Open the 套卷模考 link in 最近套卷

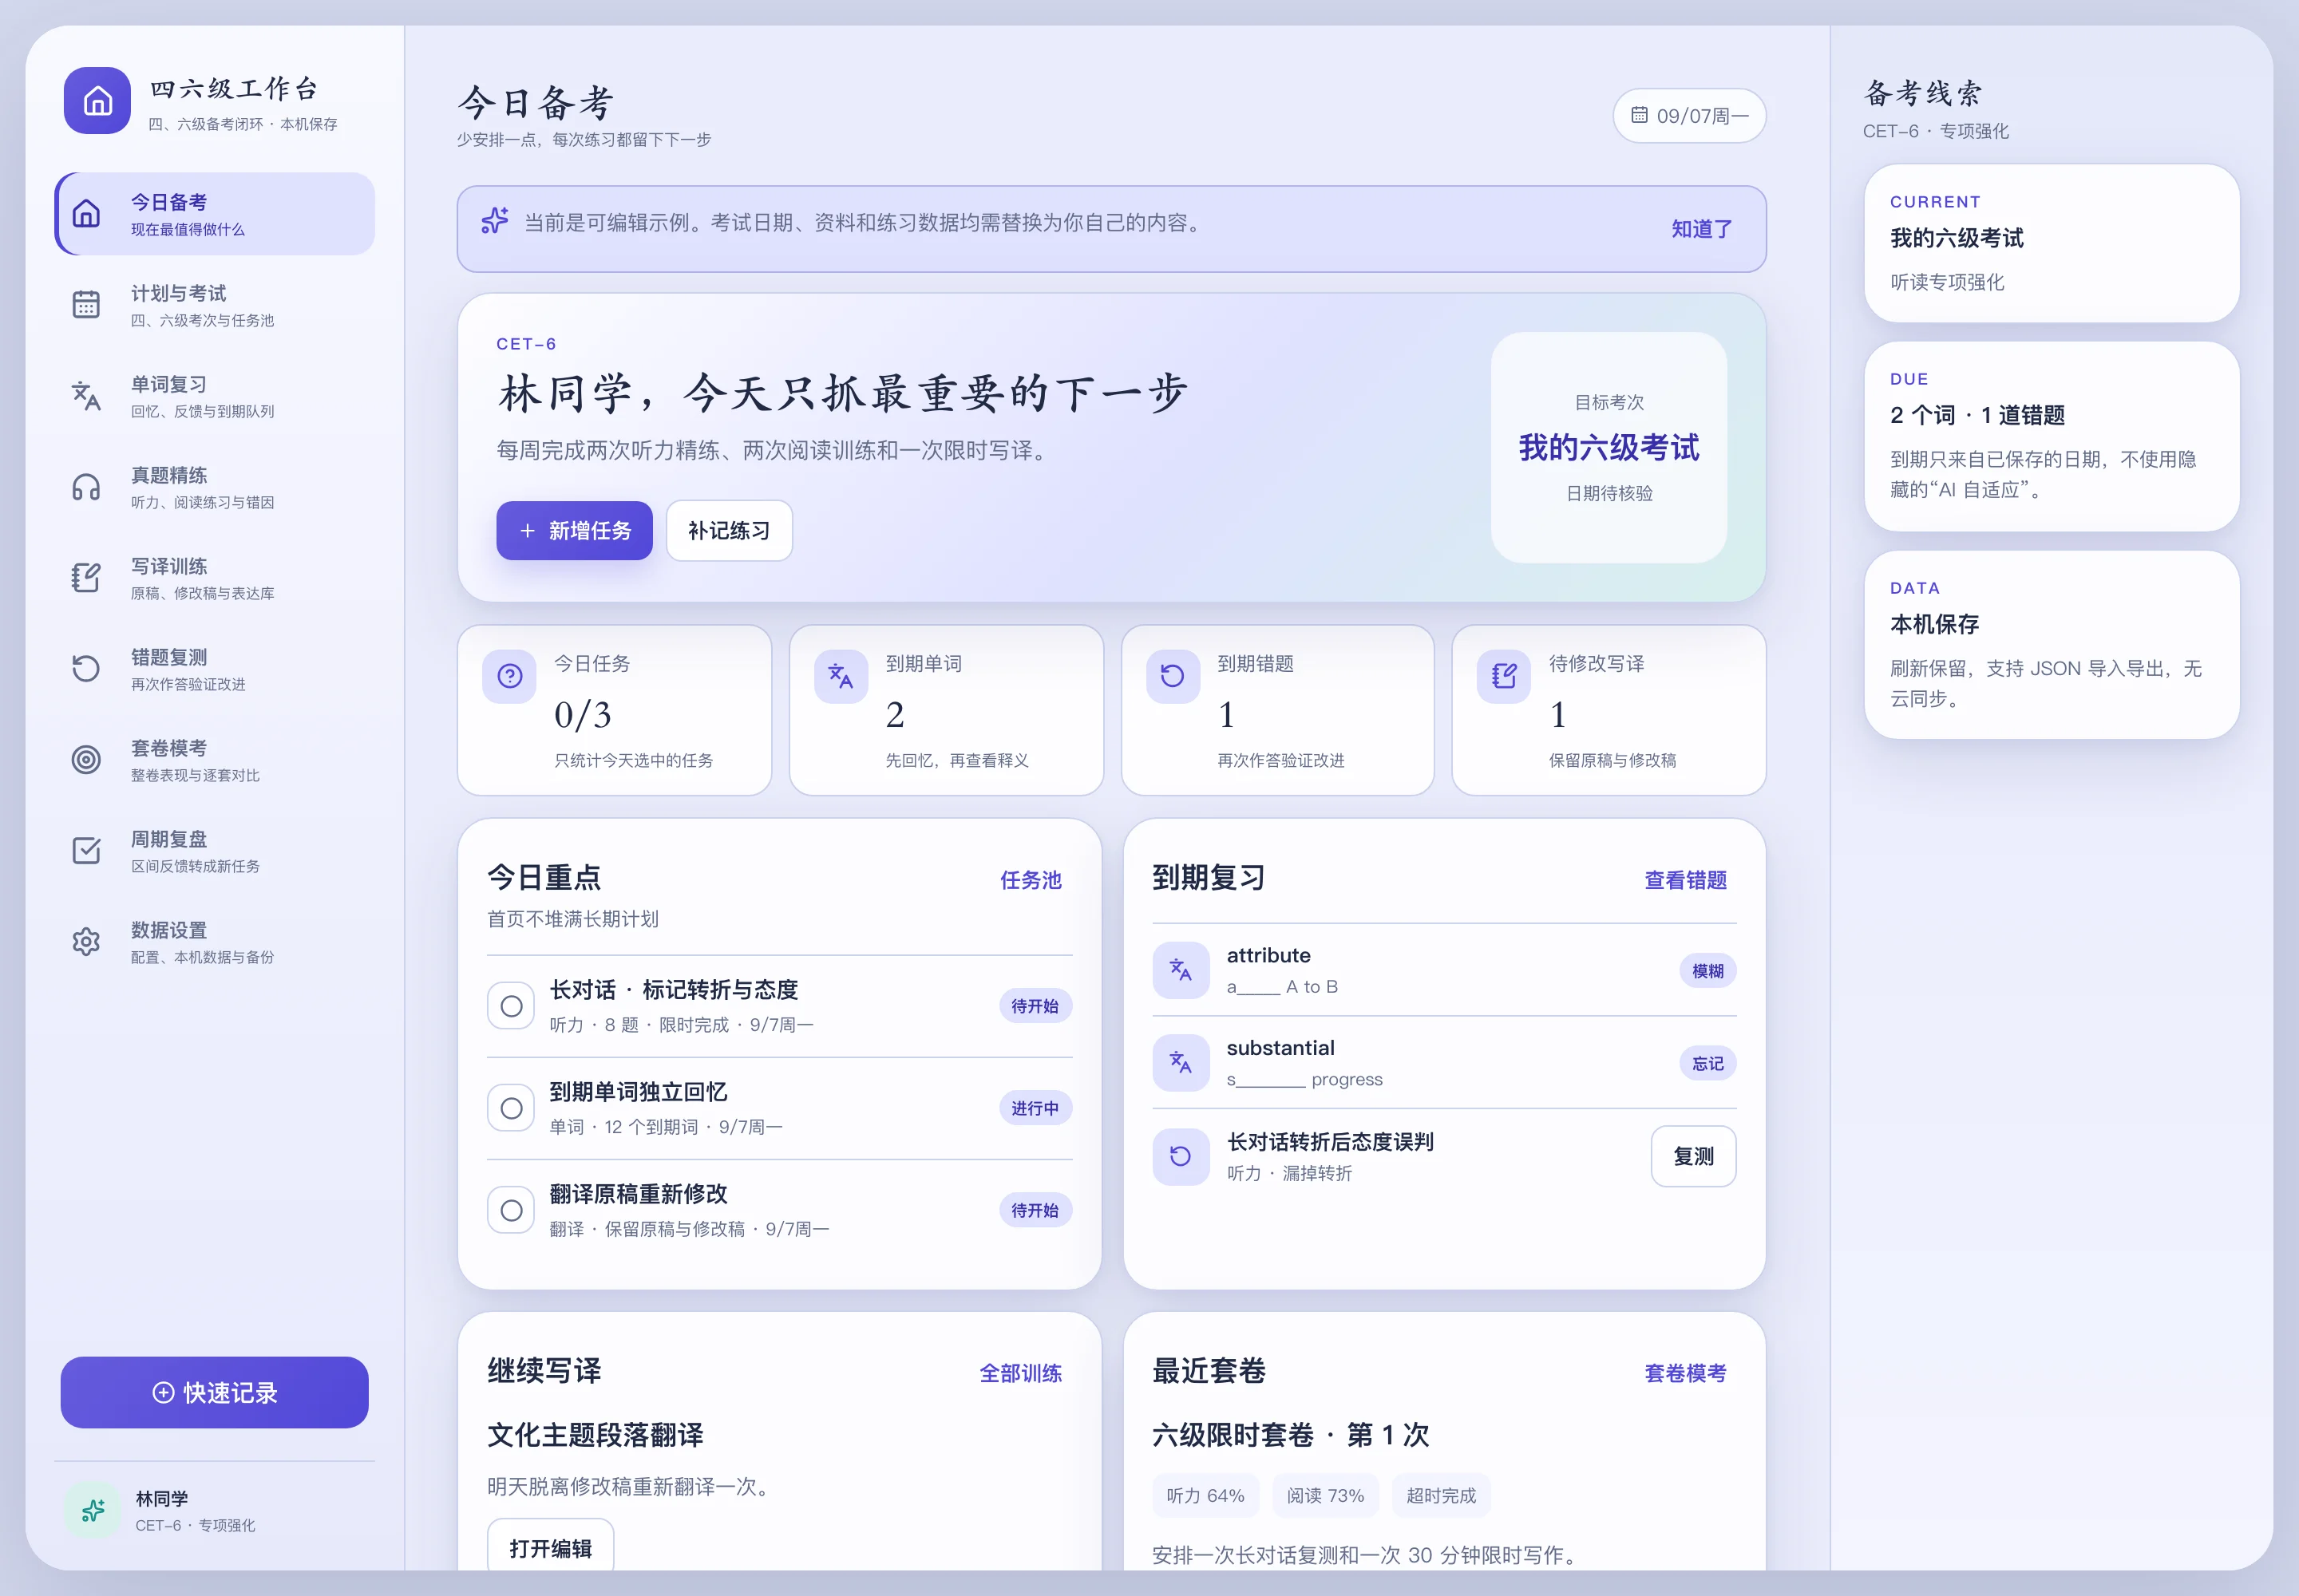point(1686,1373)
